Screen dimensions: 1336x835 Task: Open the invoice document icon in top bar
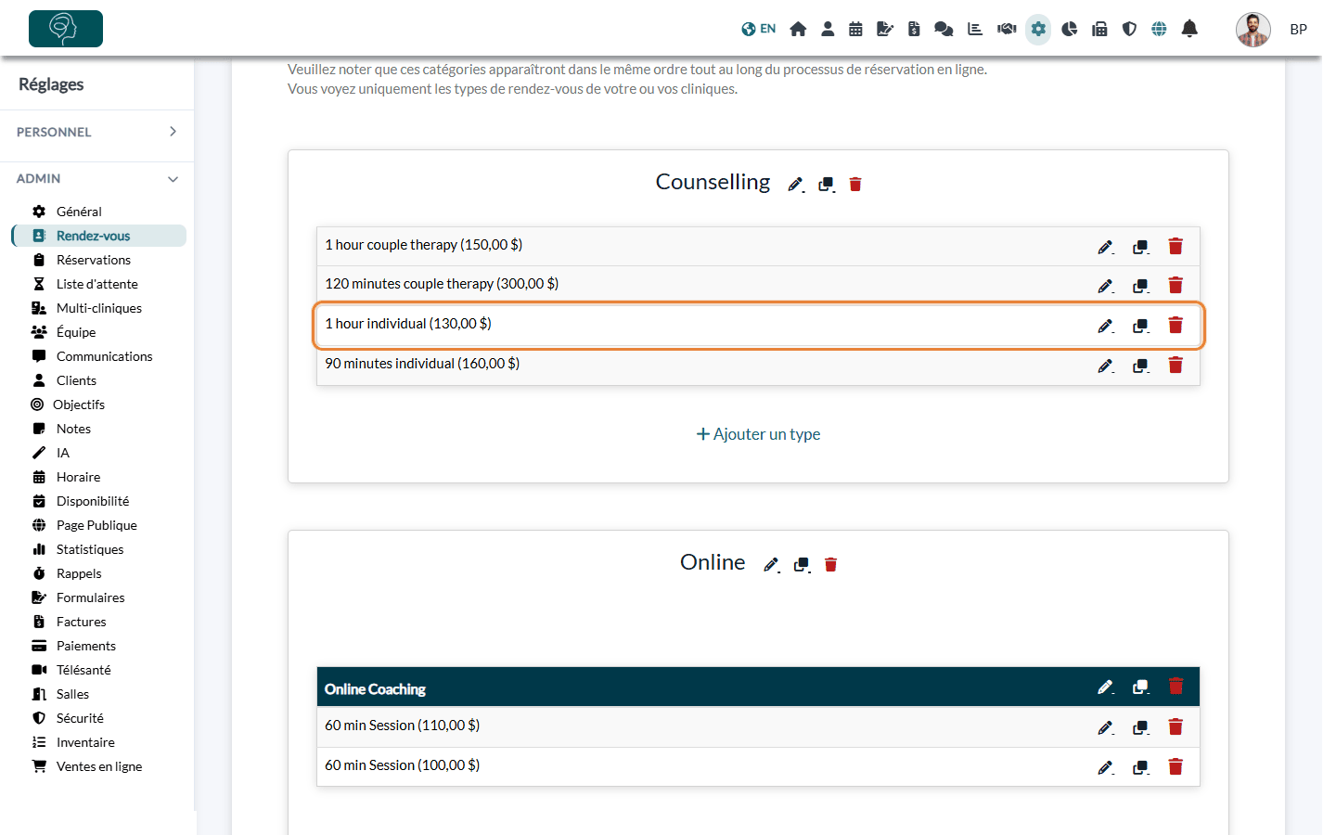click(914, 29)
